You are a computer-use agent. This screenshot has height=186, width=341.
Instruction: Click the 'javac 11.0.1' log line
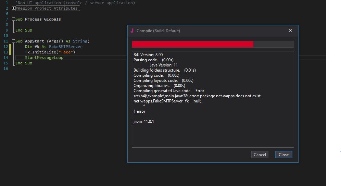[x=143, y=122]
